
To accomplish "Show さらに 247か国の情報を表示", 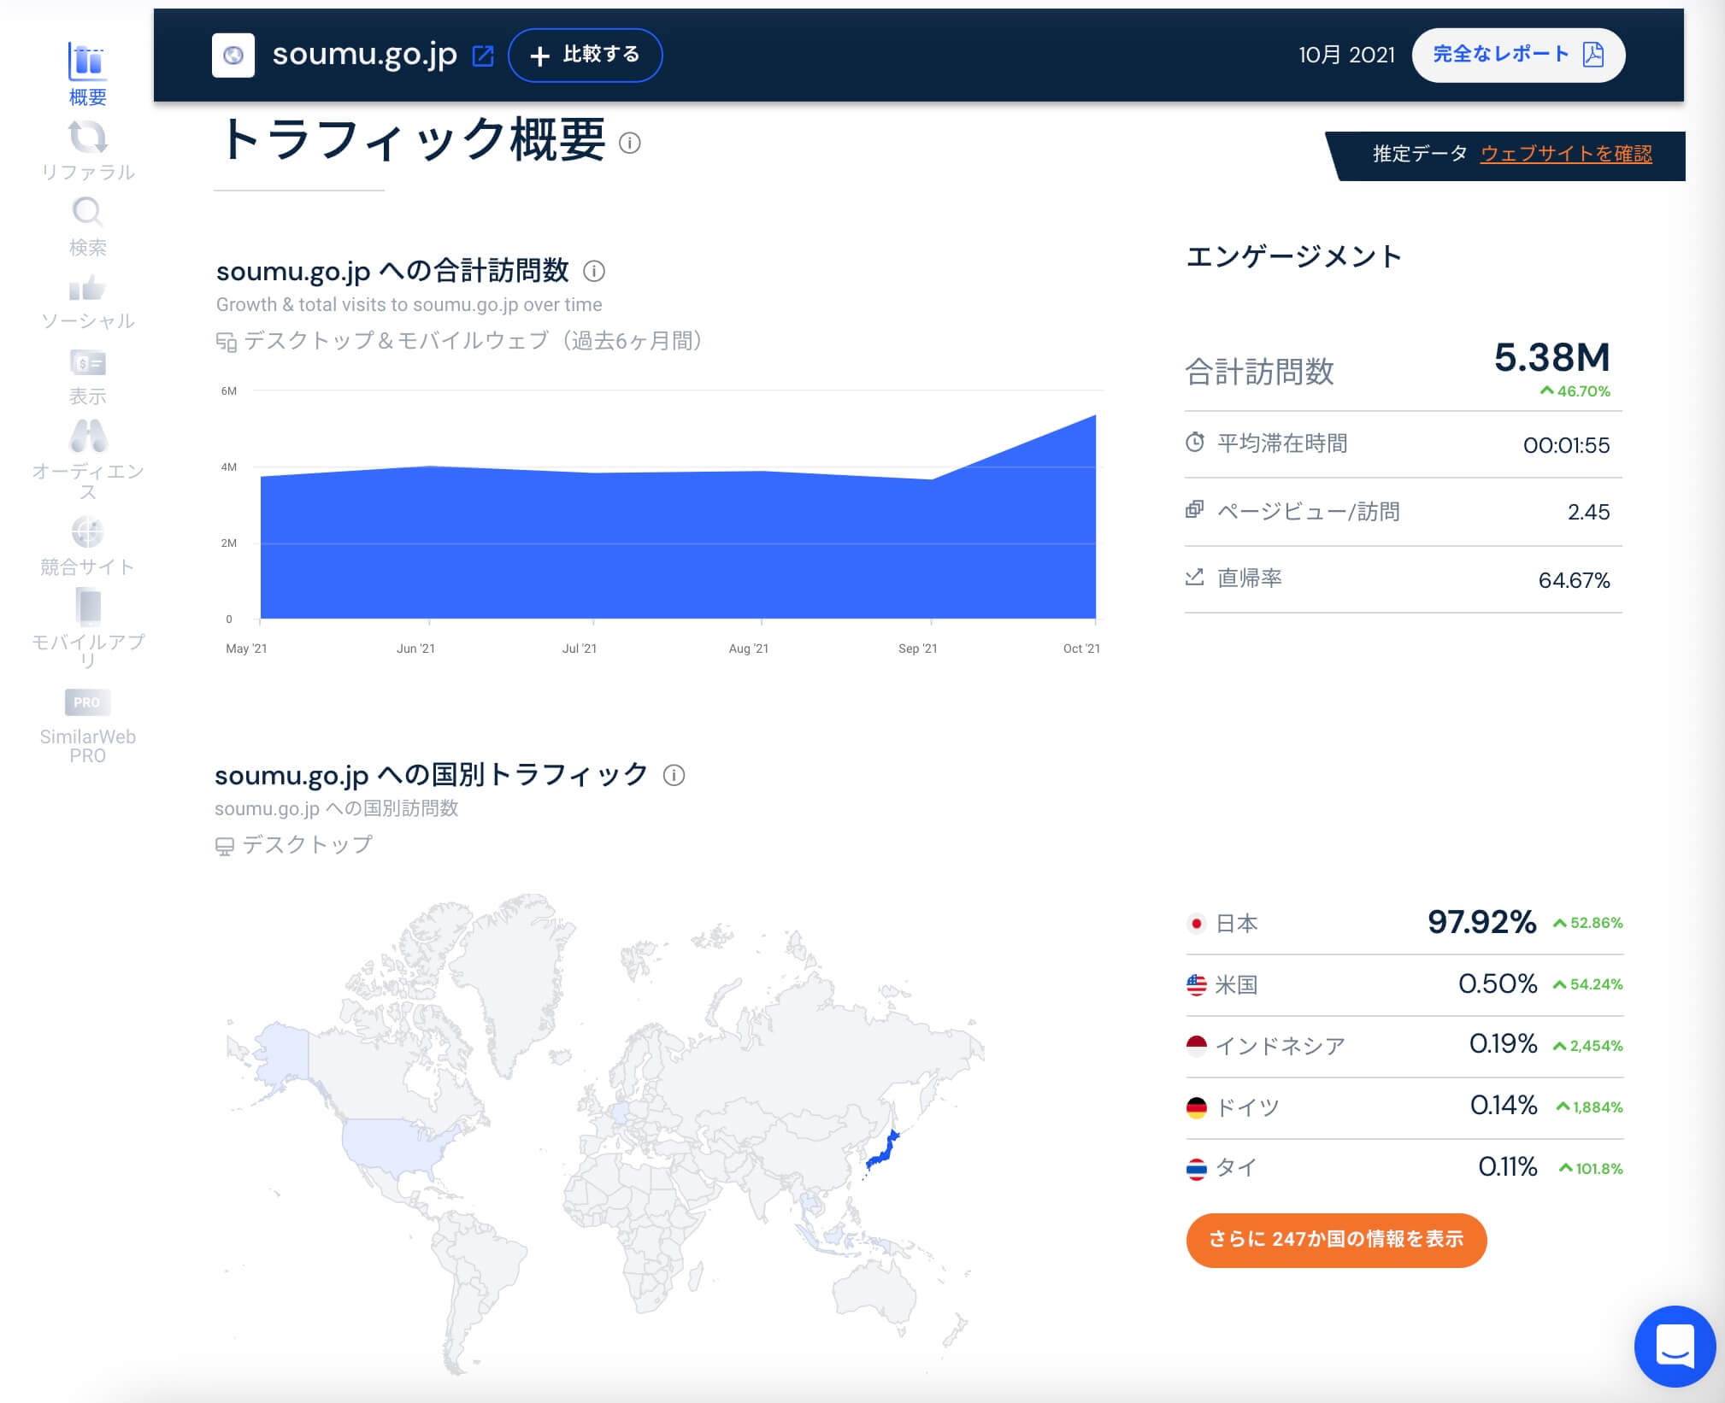I will [x=1336, y=1240].
